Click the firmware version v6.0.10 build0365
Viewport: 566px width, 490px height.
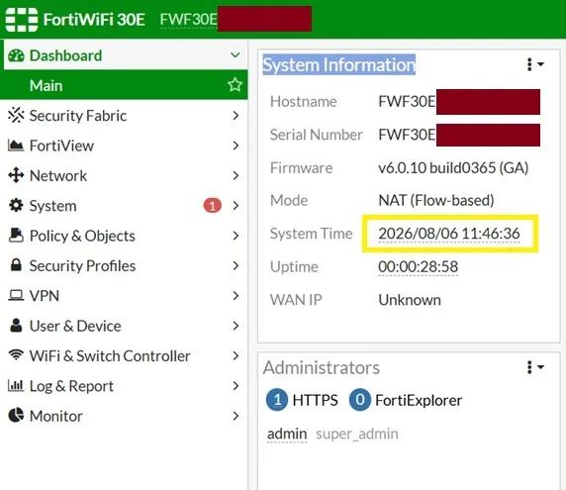tap(453, 168)
